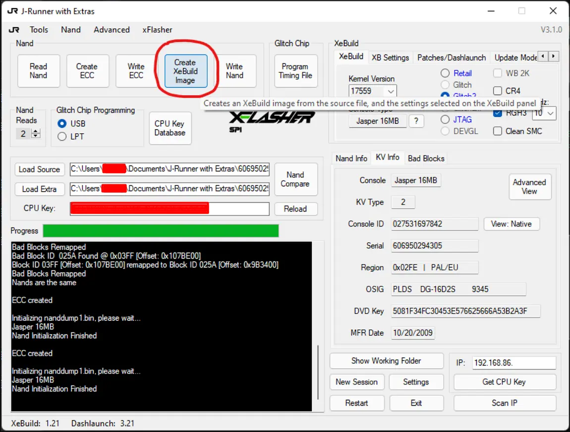Increase the Nand Reads count
This screenshot has height=432, width=570.
(x=36, y=131)
